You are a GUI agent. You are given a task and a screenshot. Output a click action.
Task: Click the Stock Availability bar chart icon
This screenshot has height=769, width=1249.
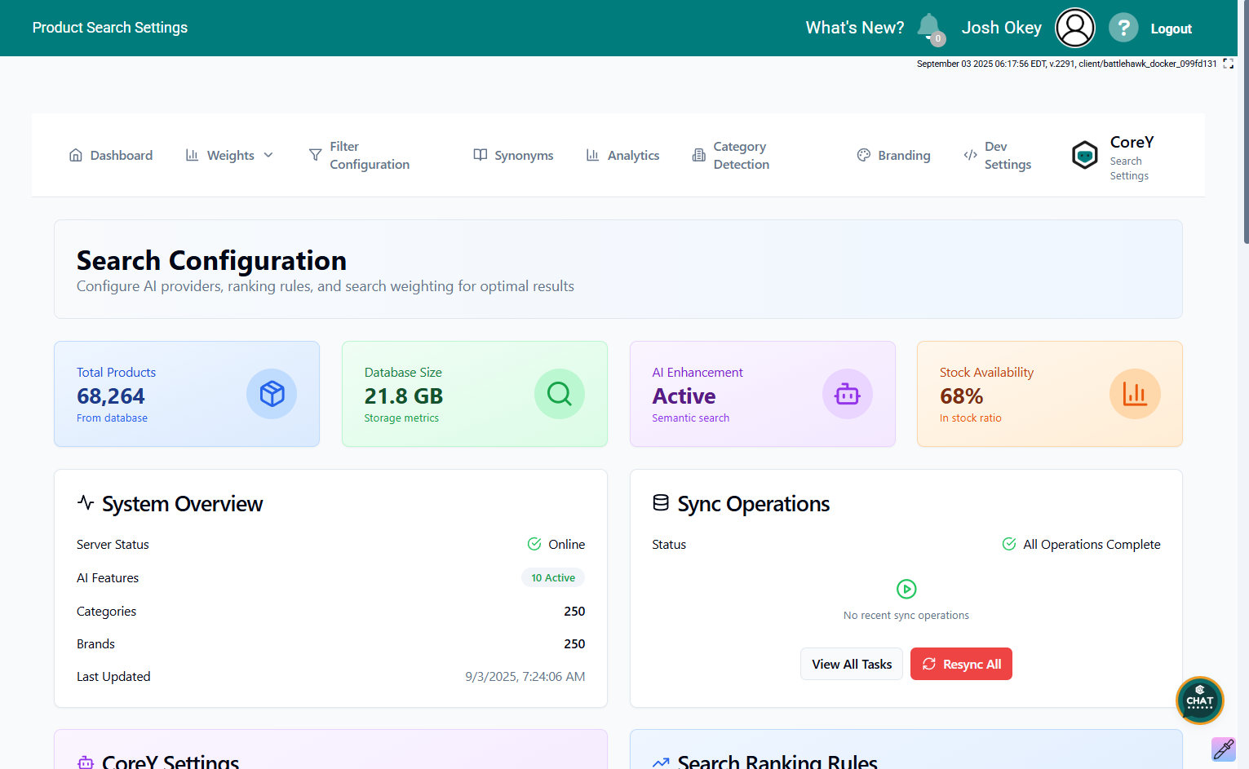point(1134,394)
